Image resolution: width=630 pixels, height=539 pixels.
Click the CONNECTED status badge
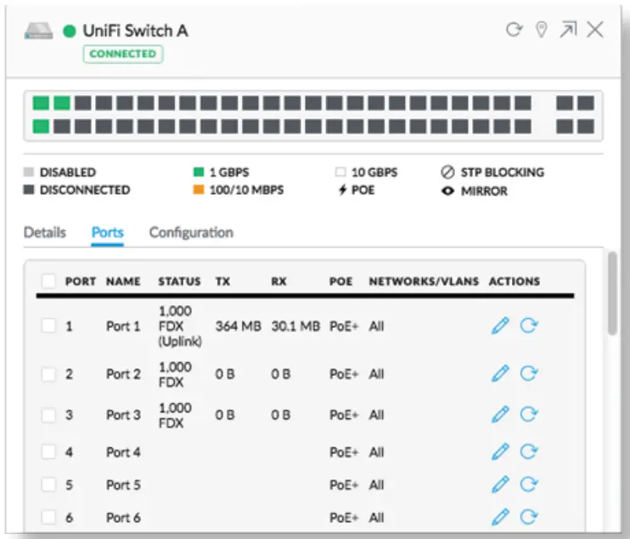point(123,54)
